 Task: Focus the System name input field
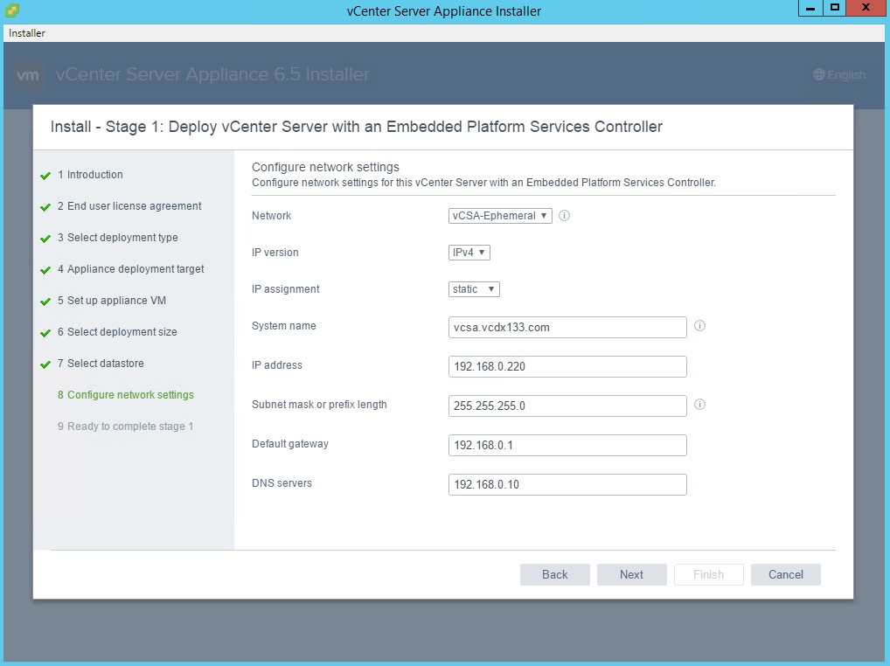click(x=567, y=327)
